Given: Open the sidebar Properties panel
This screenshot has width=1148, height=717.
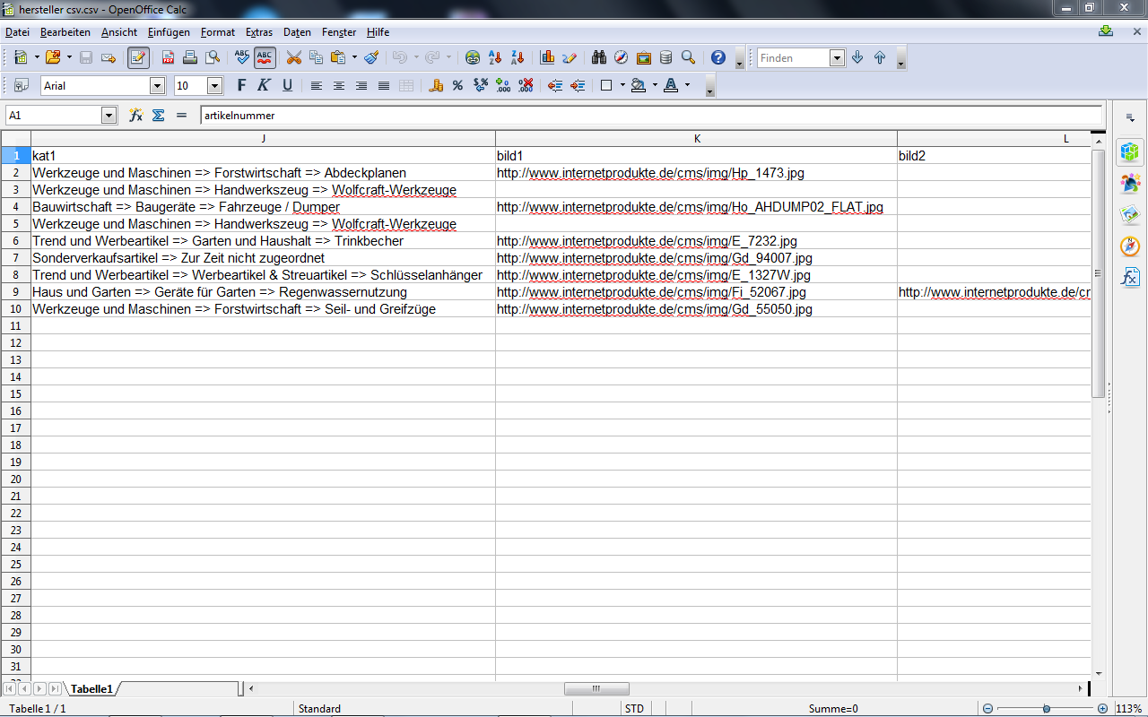Looking at the screenshot, I should point(1130,151).
